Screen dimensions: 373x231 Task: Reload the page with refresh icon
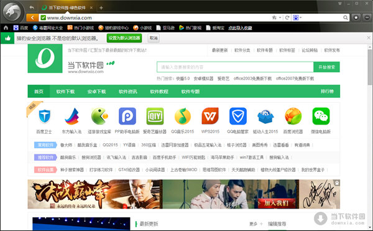point(287,17)
